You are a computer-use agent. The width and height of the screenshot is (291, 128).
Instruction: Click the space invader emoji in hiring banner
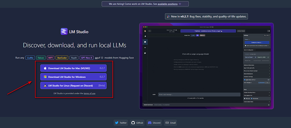click(x=180, y=4)
